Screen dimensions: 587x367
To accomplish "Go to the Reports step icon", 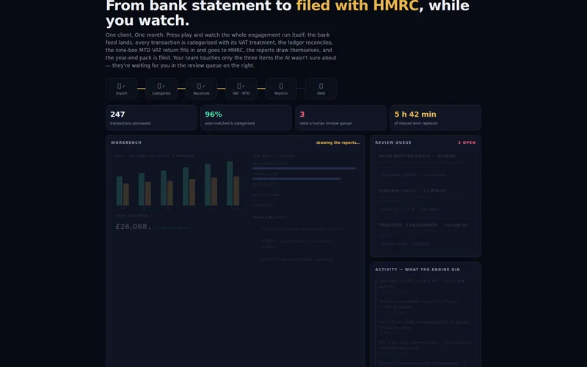I will point(281,88).
